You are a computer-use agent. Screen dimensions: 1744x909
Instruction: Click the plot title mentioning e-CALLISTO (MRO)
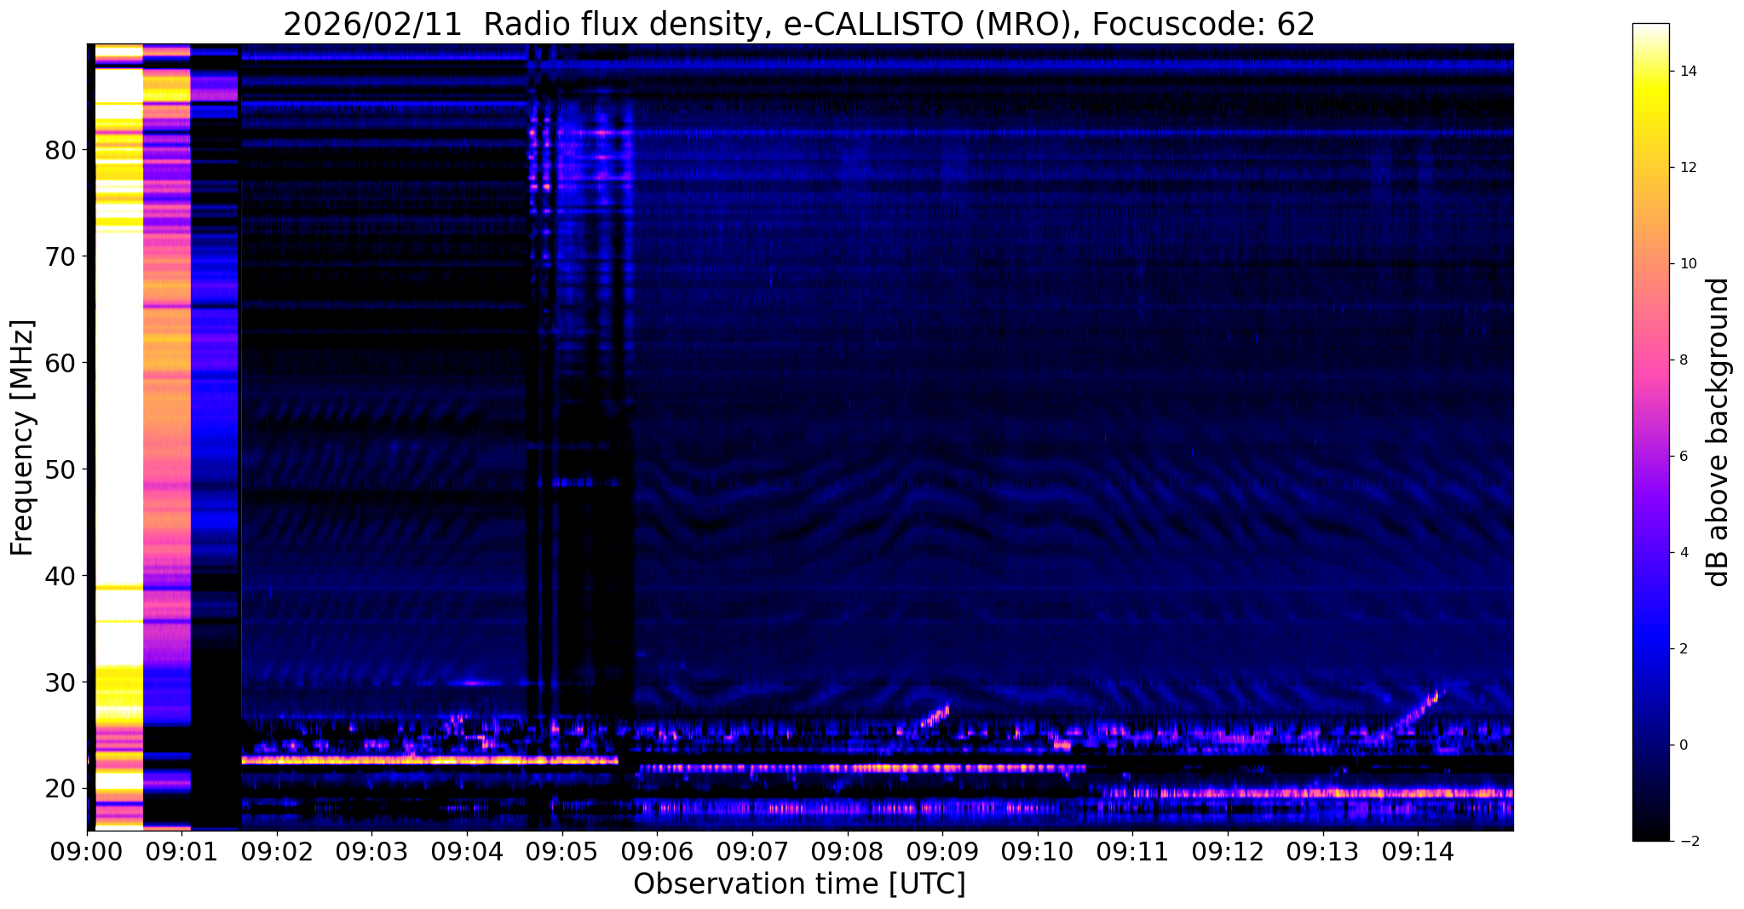tap(799, 24)
